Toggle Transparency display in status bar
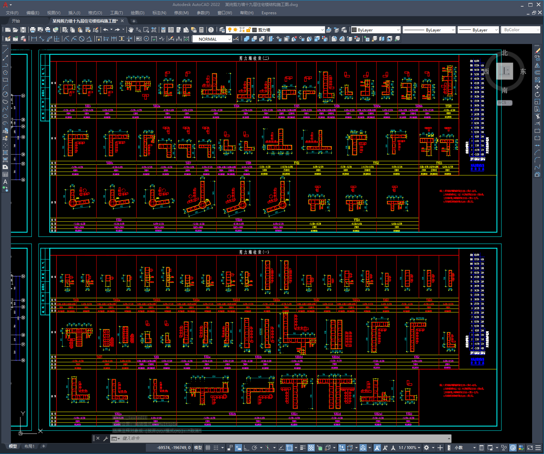The height and width of the screenshot is (454, 544). pyautogui.click(x=311, y=448)
